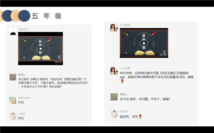Screen dimensions: 214x133
Task: Click the 05:16 duration label
Action: [58, 62]
